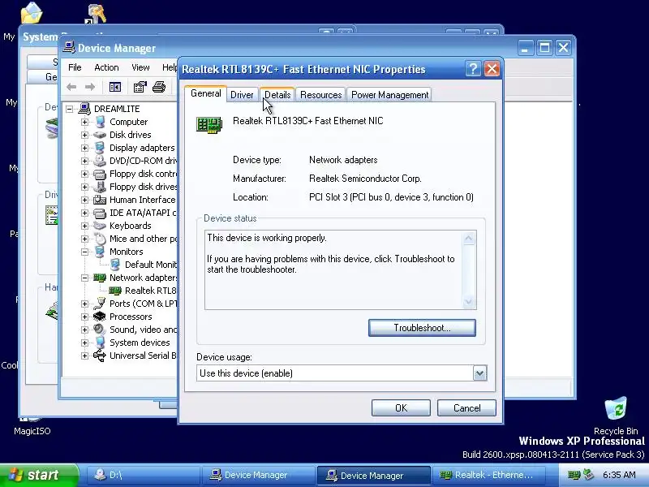Click the IDE ATA/ATAPI controllers icon
Viewport: 649px width, 487px height.
(x=100, y=213)
